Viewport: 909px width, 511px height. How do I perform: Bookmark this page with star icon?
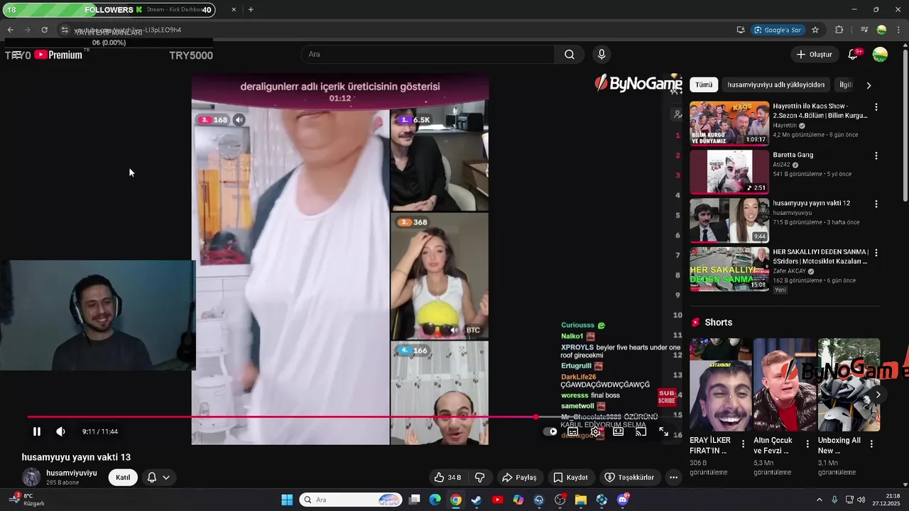click(815, 30)
